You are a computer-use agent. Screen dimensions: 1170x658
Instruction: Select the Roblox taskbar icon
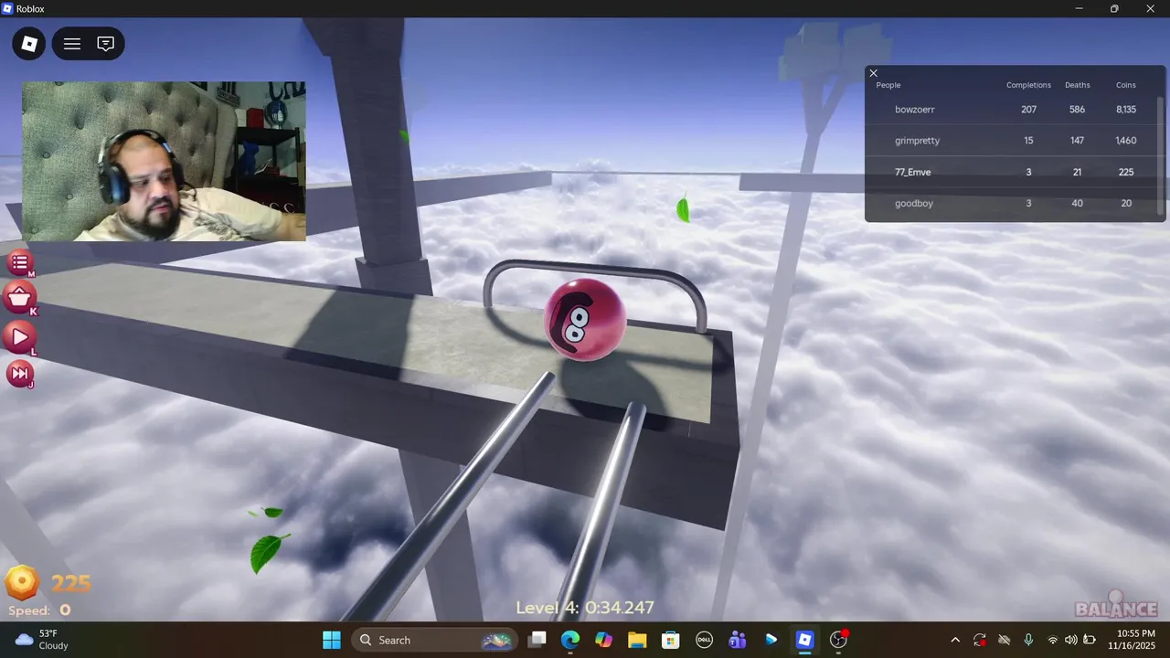tap(804, 640)
